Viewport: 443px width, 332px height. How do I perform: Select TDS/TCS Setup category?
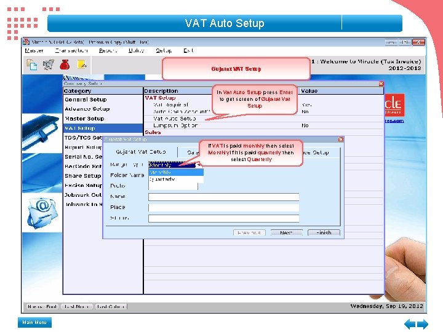[83, 138]
